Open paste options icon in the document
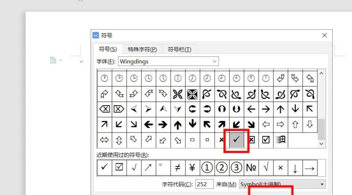The image size is (352, 195). point(55,60)
